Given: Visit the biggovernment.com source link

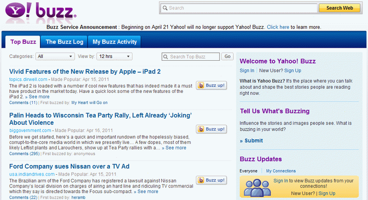Looking at the screenshot, I should (30, 131).
